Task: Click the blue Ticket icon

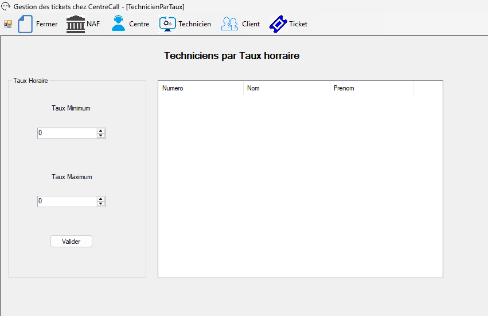Action: 278,24
